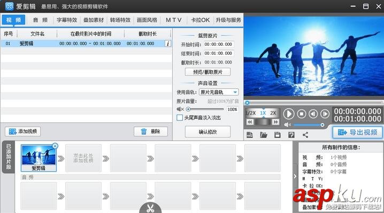384x213 pixels.
Task: Minimize the 爱剪辑 window
Action: (353, 6)
